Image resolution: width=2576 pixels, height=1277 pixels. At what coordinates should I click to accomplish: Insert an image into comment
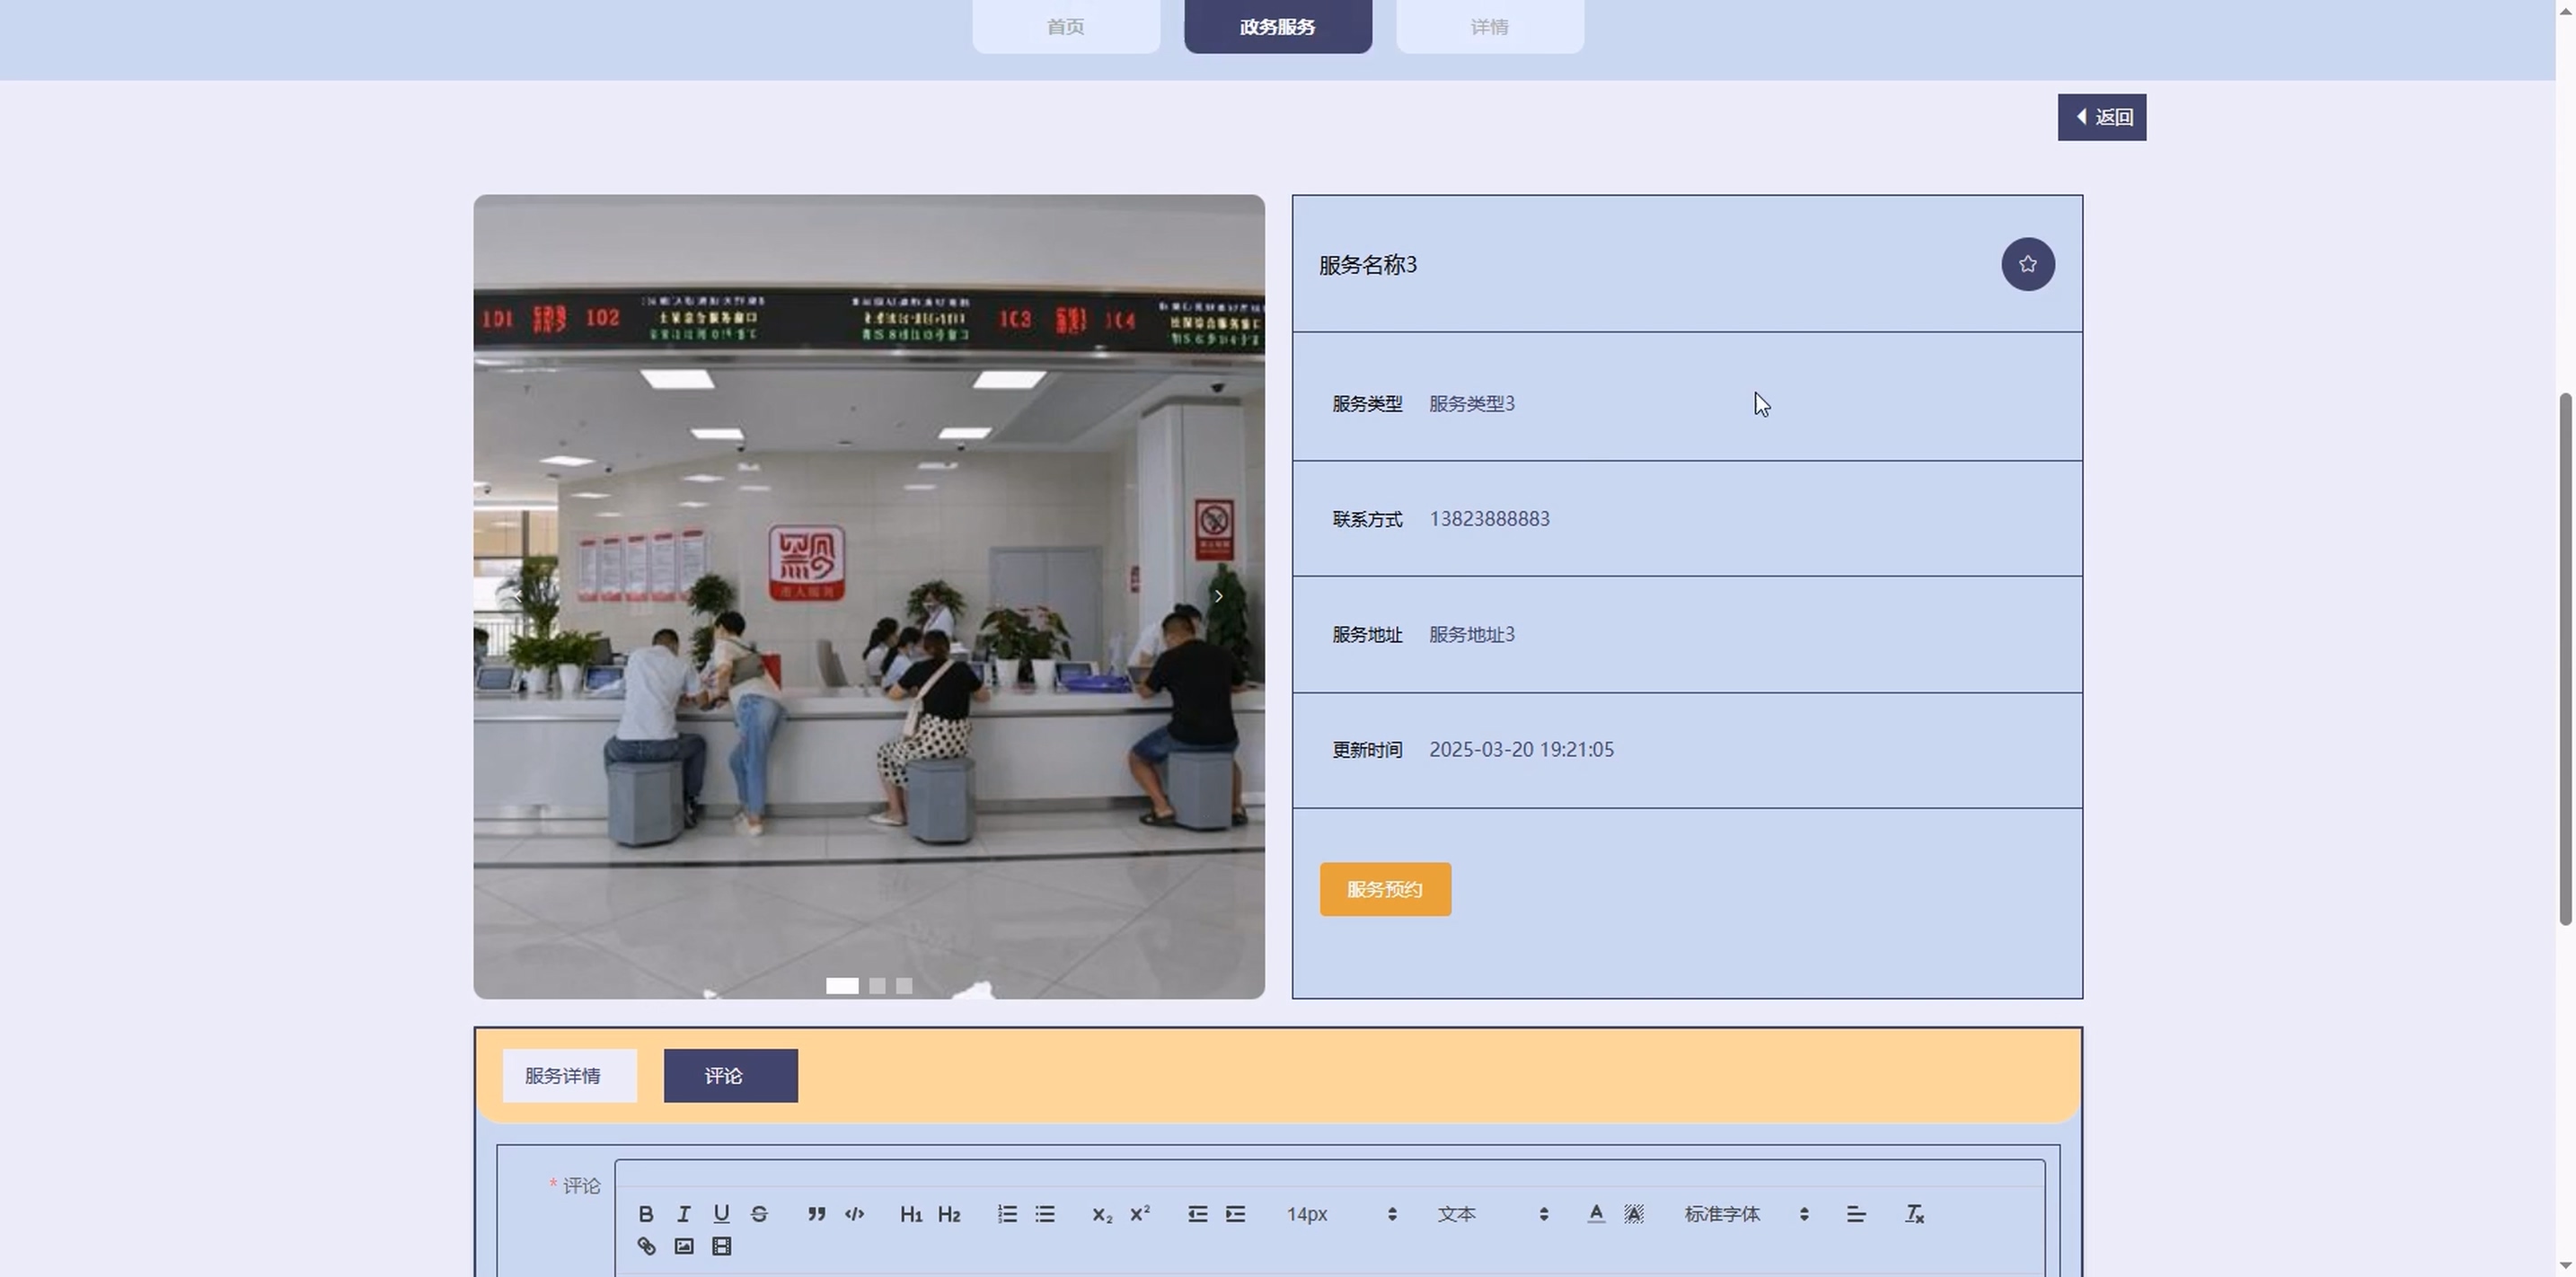click(684, 1246)
